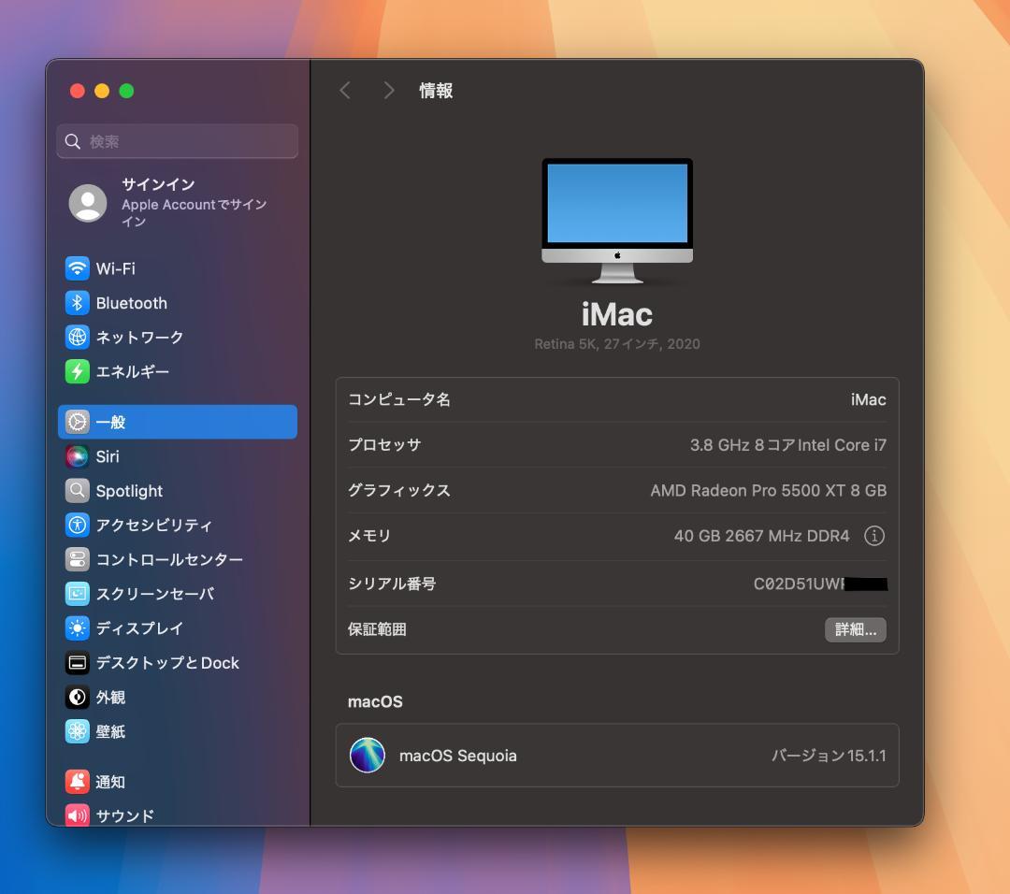The width and height of the screenshot is (1010, 894).
Task: Click the 壁紙 flower icon
Action: pos(78,731)
